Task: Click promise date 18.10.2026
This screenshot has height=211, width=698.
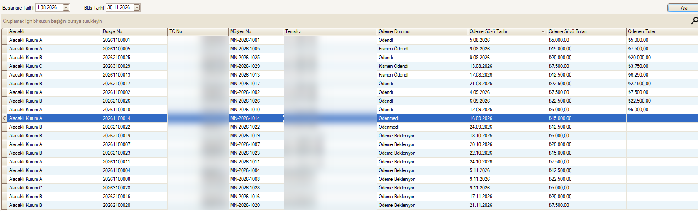Action: pos(481,136)
